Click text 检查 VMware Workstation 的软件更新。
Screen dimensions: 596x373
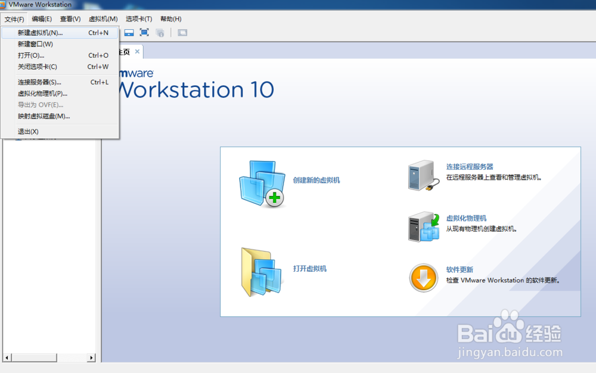pyautogui.click(x=502, y=280)
